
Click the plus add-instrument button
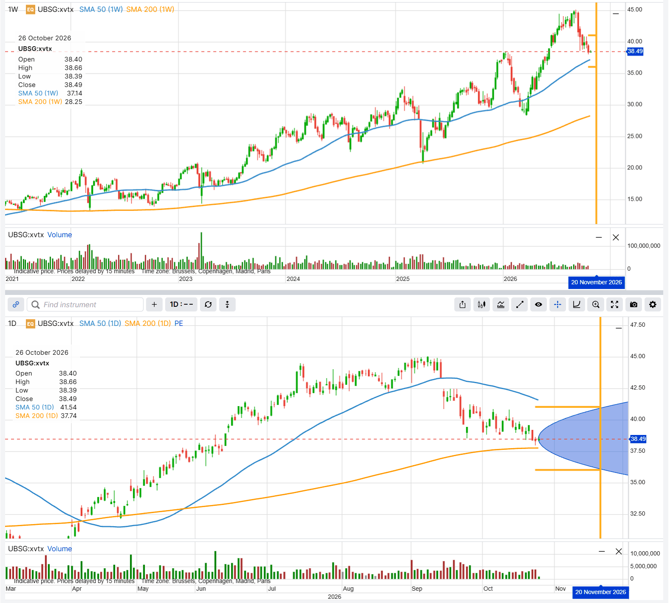point(154,305)
